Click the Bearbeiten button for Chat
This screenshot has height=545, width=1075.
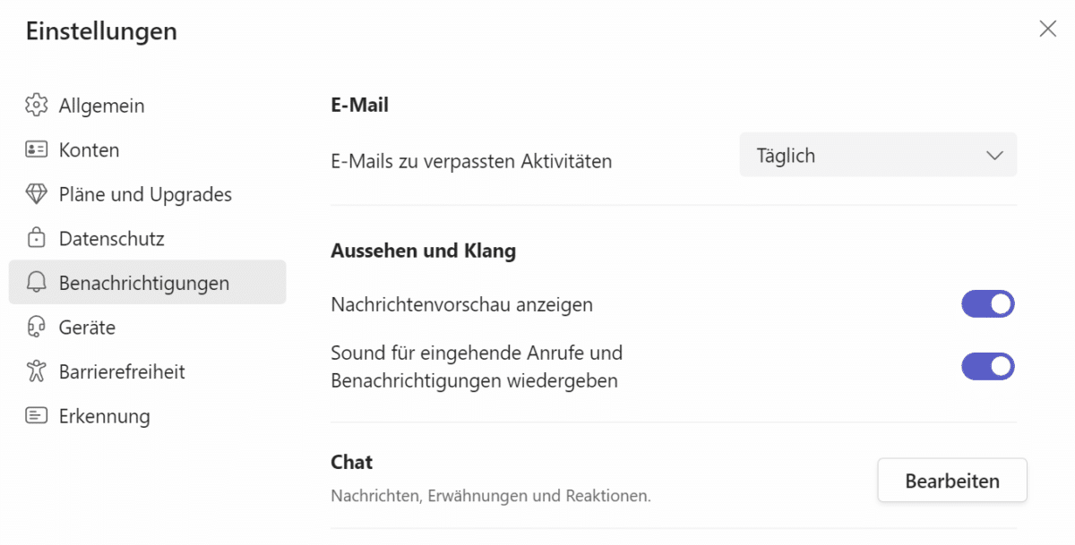[951, 481]
